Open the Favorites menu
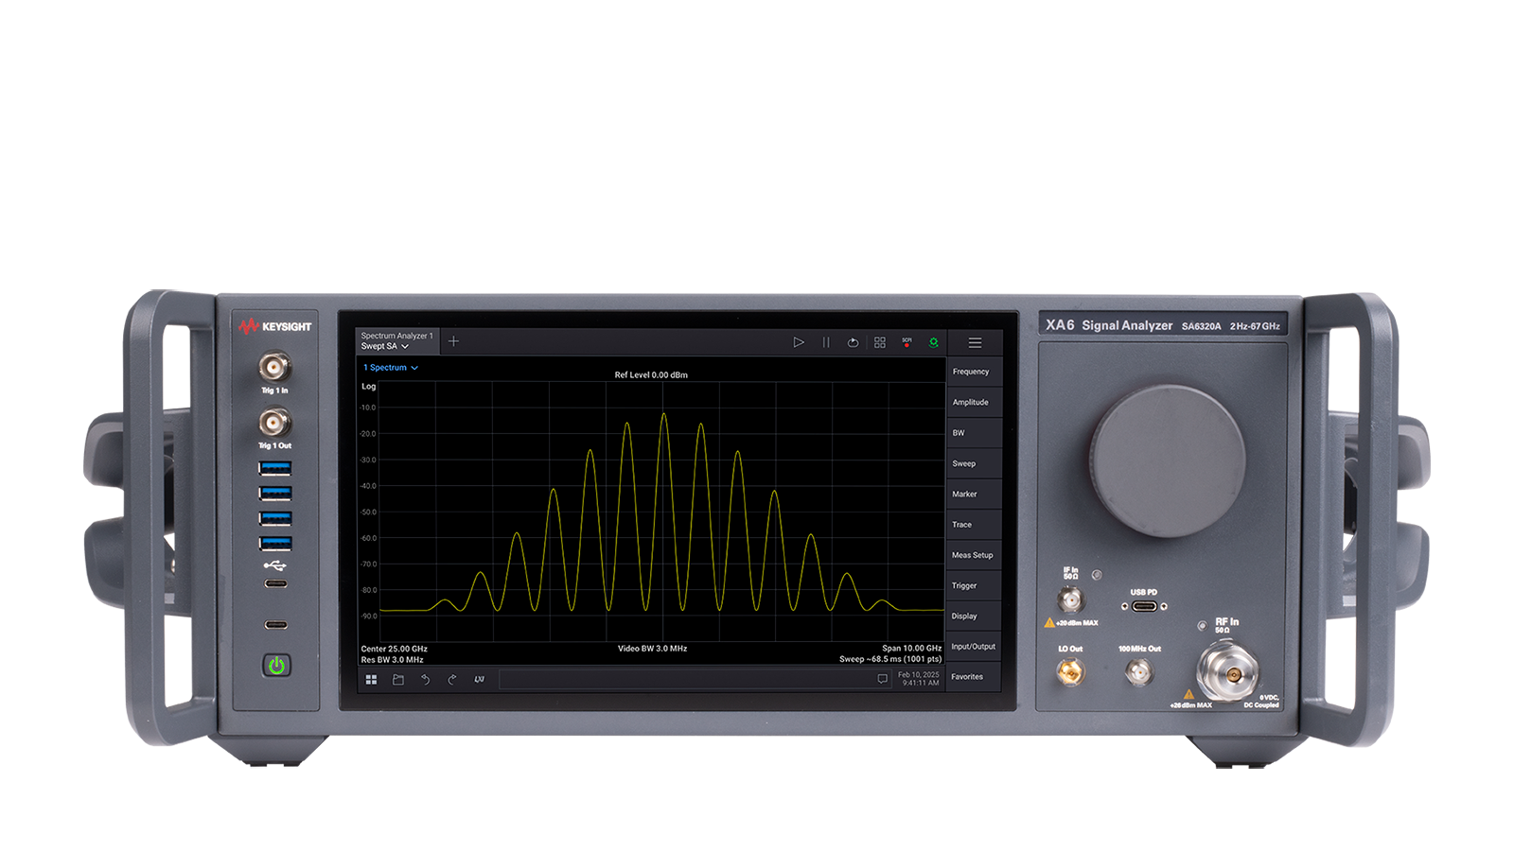Viewport: 1514px width, 851px height. [x=974, y=677]
